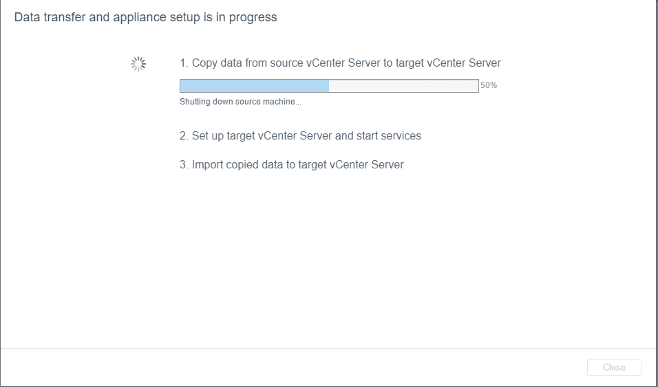The width and height of the screenshot is (658, 387).
Task: Click the unfilled portion of progress bar
Action: click(x=403, y=86)
